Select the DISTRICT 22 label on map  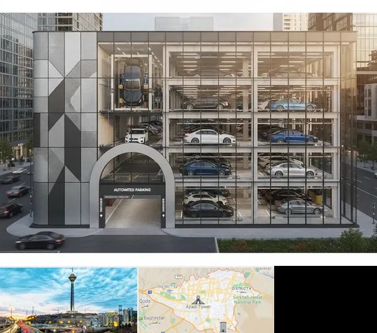(x=167, y=286)
